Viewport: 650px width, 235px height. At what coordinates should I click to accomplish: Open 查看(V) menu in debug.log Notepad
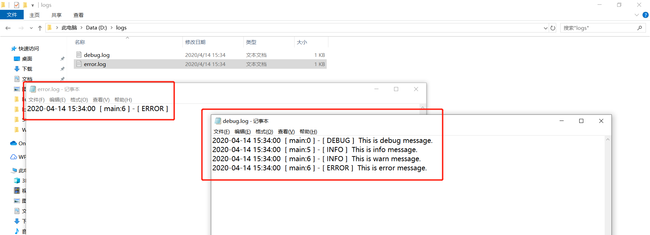[286, 132]
